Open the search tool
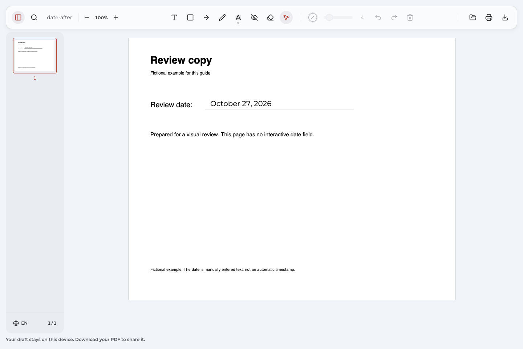 coord(34,17)
